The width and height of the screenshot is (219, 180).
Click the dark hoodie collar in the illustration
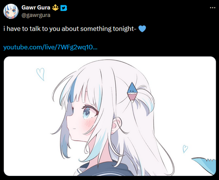coord(103,170)
